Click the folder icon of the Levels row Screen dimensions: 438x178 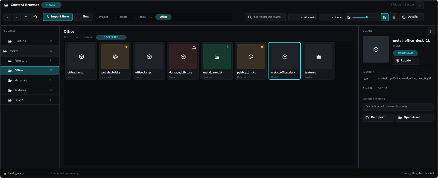point(10,100)
